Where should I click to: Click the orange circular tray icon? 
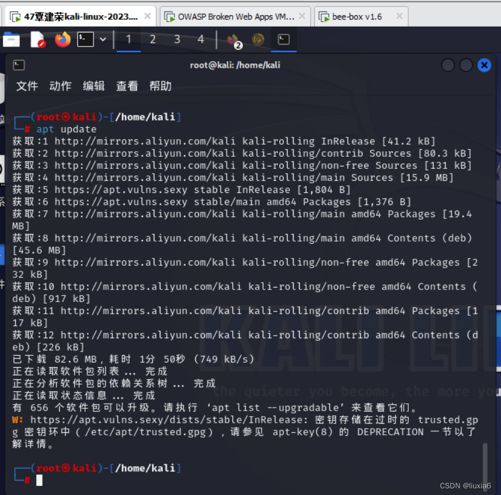tap(258, 40)
